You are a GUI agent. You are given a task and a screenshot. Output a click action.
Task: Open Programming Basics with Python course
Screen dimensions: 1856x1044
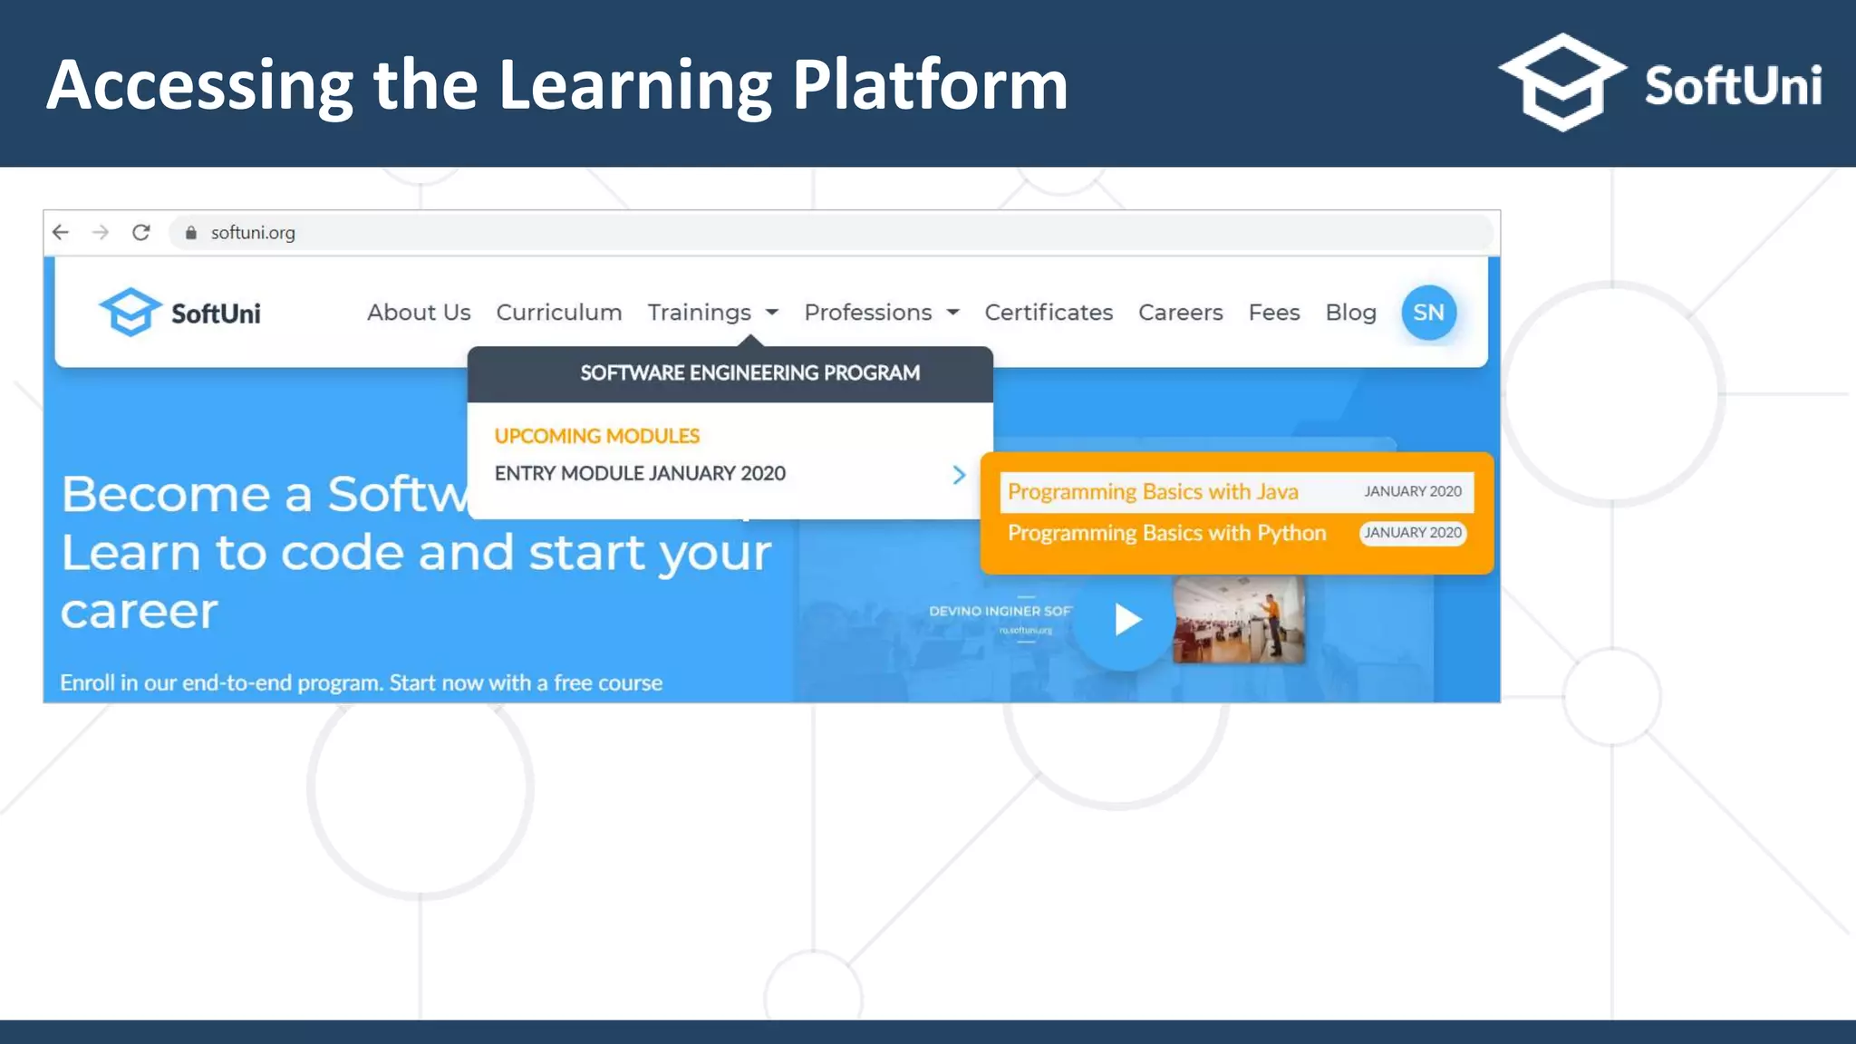(x=1166, y=533)
